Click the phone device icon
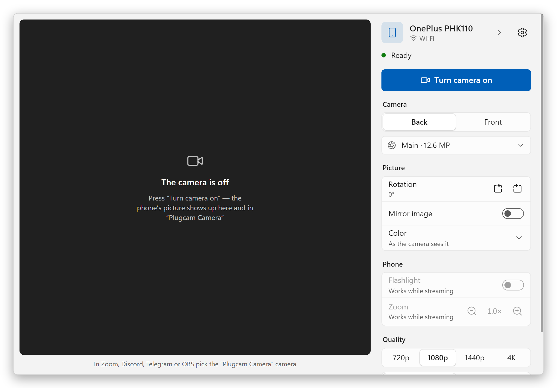 pos(392,33)
